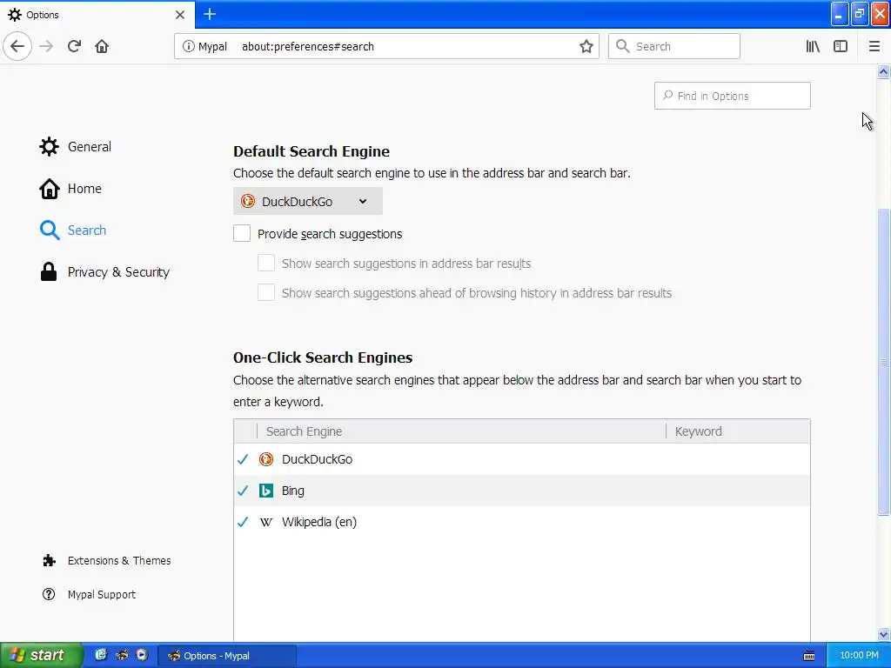Viewport: 891px width, 668px height.
Task: Click the Keyword column header
Action: pyautogui.click(x=738, y=431)
